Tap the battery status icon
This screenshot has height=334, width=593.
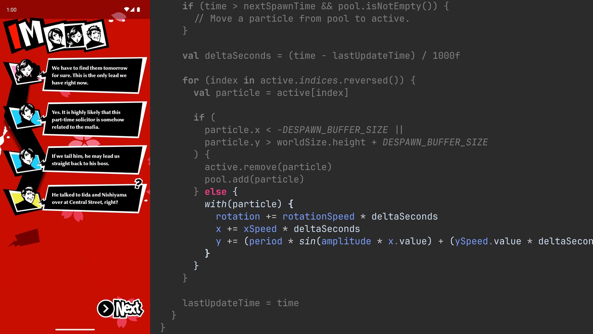[x=138, y=10]
